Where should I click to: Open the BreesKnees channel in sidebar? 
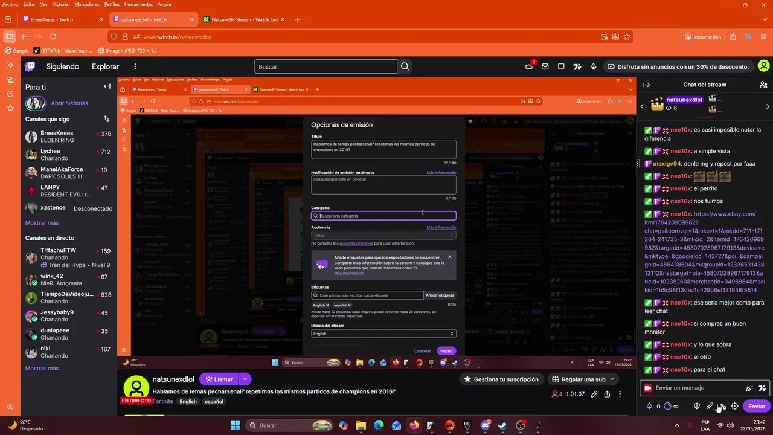69,137
